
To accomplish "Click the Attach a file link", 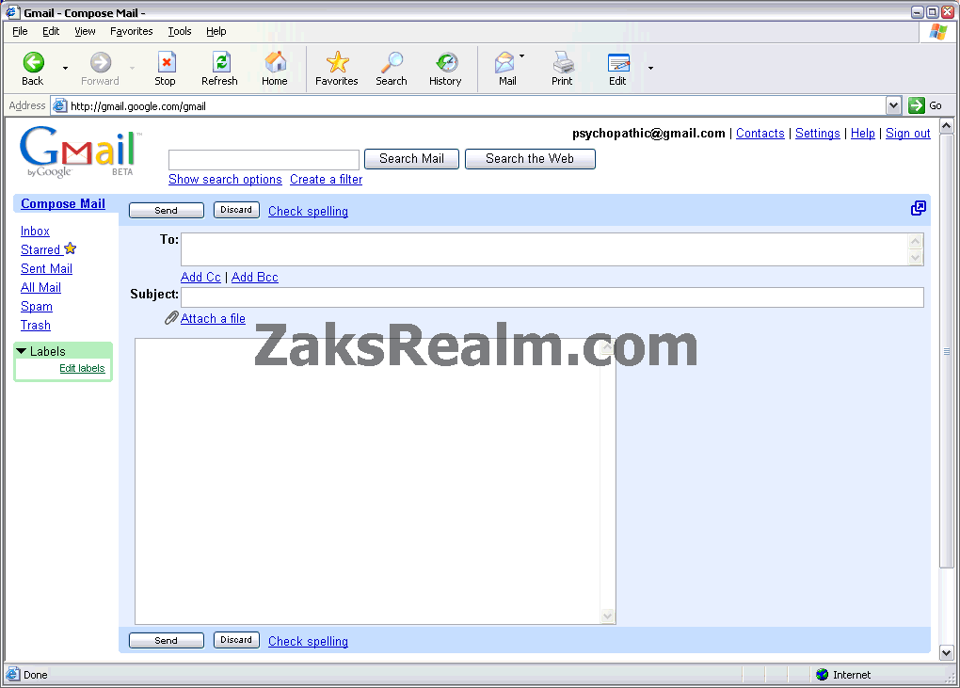I will (x=213, y=319).
